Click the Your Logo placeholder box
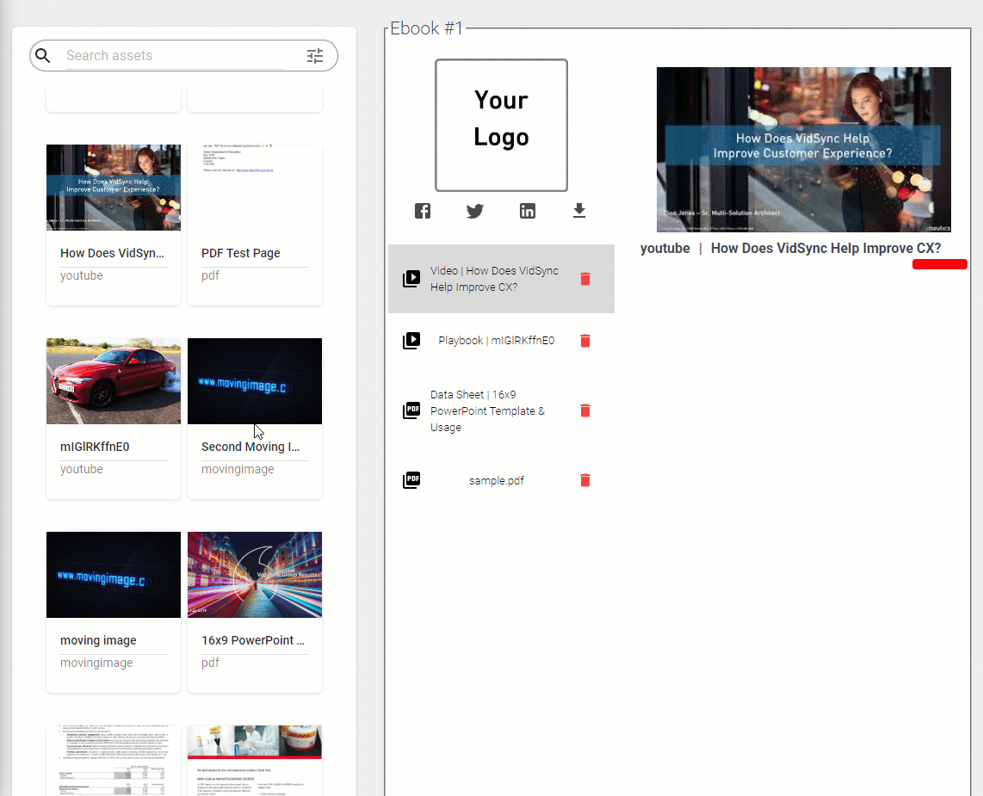983x796 pixels. tap(502, 126)
